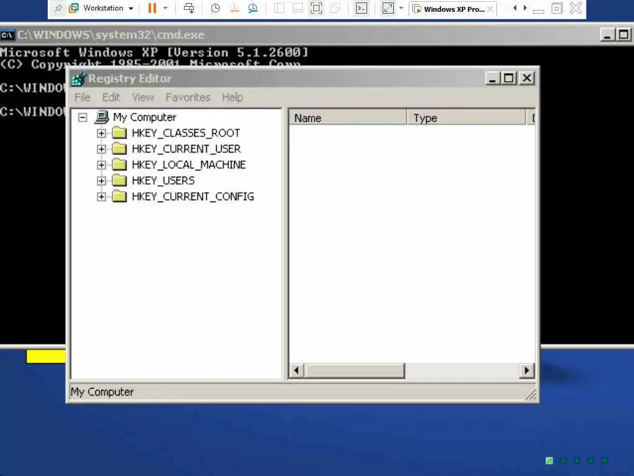Close the Windows XP Pro tab
This screenshot has width=634, height=476.
coord(490,9)
